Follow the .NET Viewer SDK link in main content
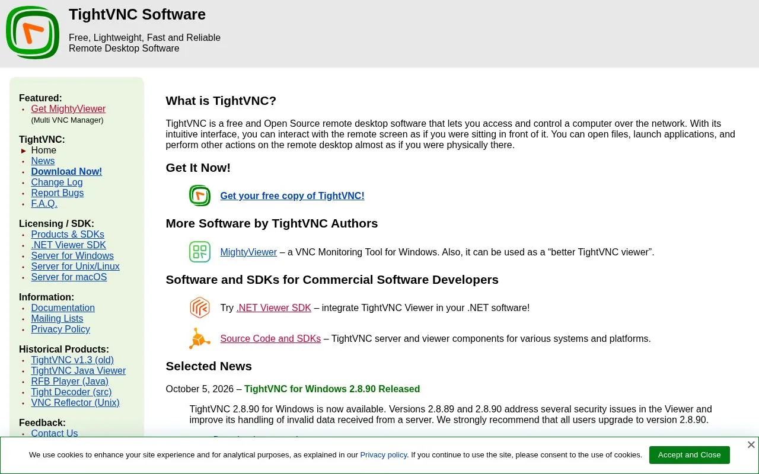 point(274,308)
